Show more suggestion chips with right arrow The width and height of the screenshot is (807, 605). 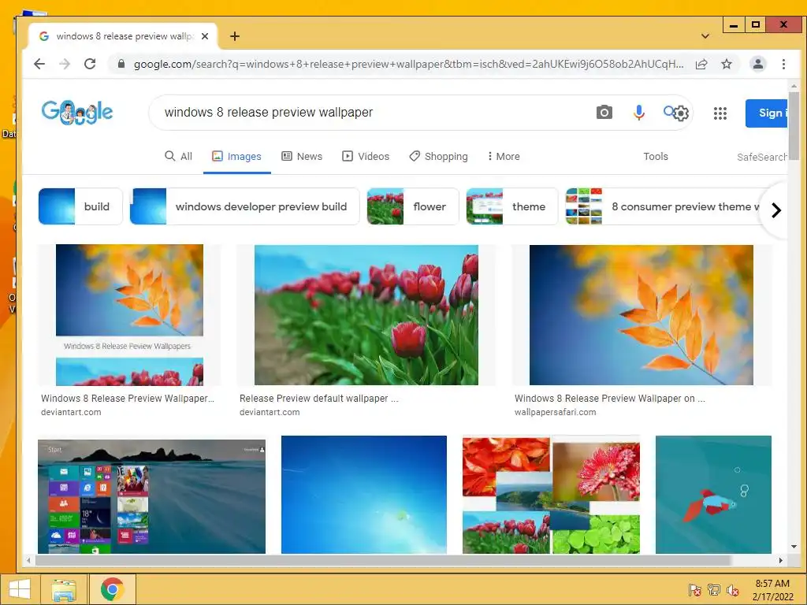tap(776, 210)
